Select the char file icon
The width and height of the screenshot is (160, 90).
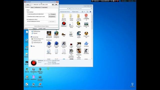click(x=64, y=34)
